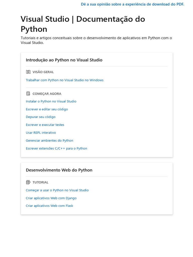
Task: Open Criar aplicativos Web com Flask
Action: (x=49, y=206)
